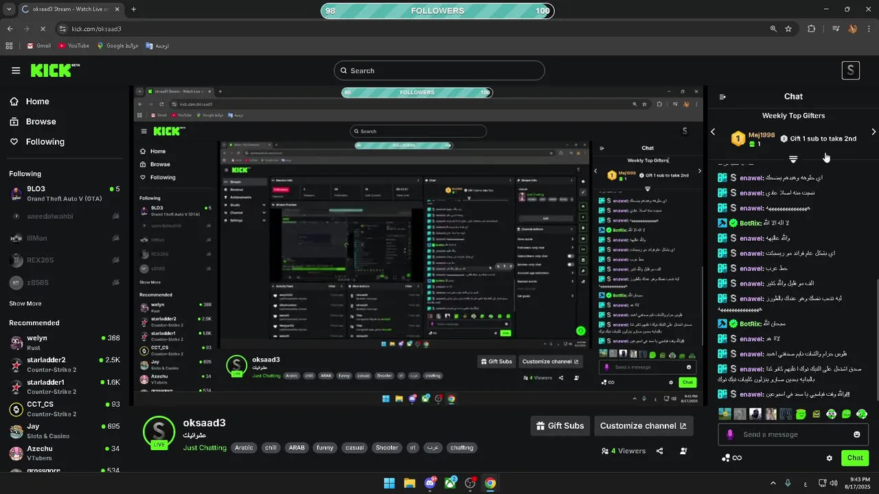Open chat settings gear
The width and height of the screenshot is (879, 494).
pos(830,458)
